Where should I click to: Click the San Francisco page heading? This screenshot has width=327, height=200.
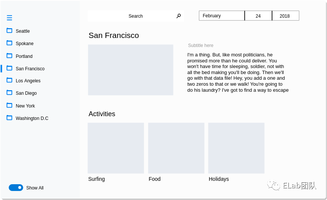coord(114,35)
